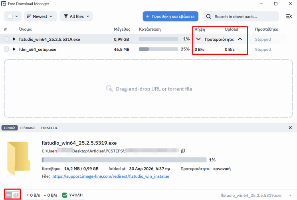Click the green traffic mode icon
Screen dimensions: 297x200
tap(65, 195)
